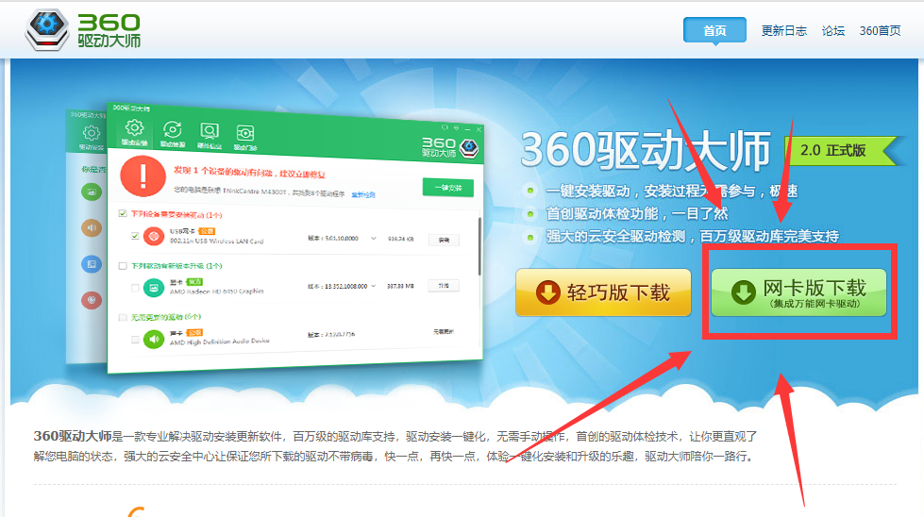Toggle the 无需更新的驱动 group checkbox
The image size is (924, 517).
pos(123,317)
